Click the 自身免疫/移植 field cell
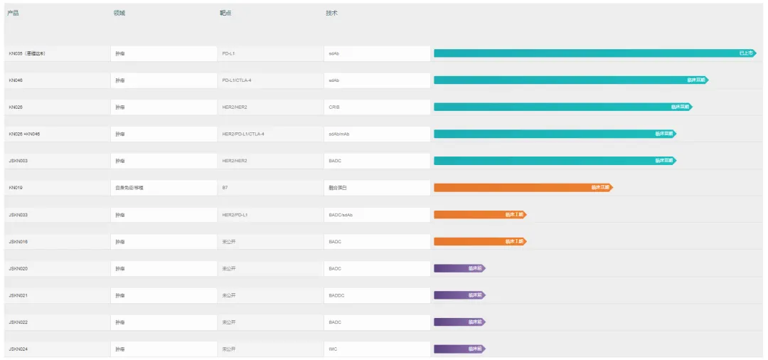 tap(129, 188)
